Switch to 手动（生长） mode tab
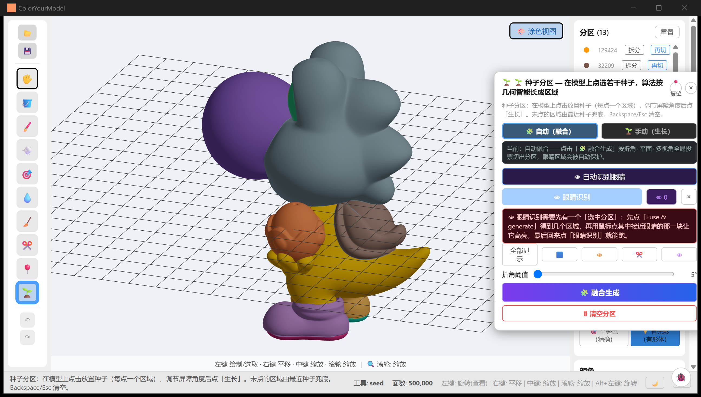The image size is (701, 397). click(648, 132)
